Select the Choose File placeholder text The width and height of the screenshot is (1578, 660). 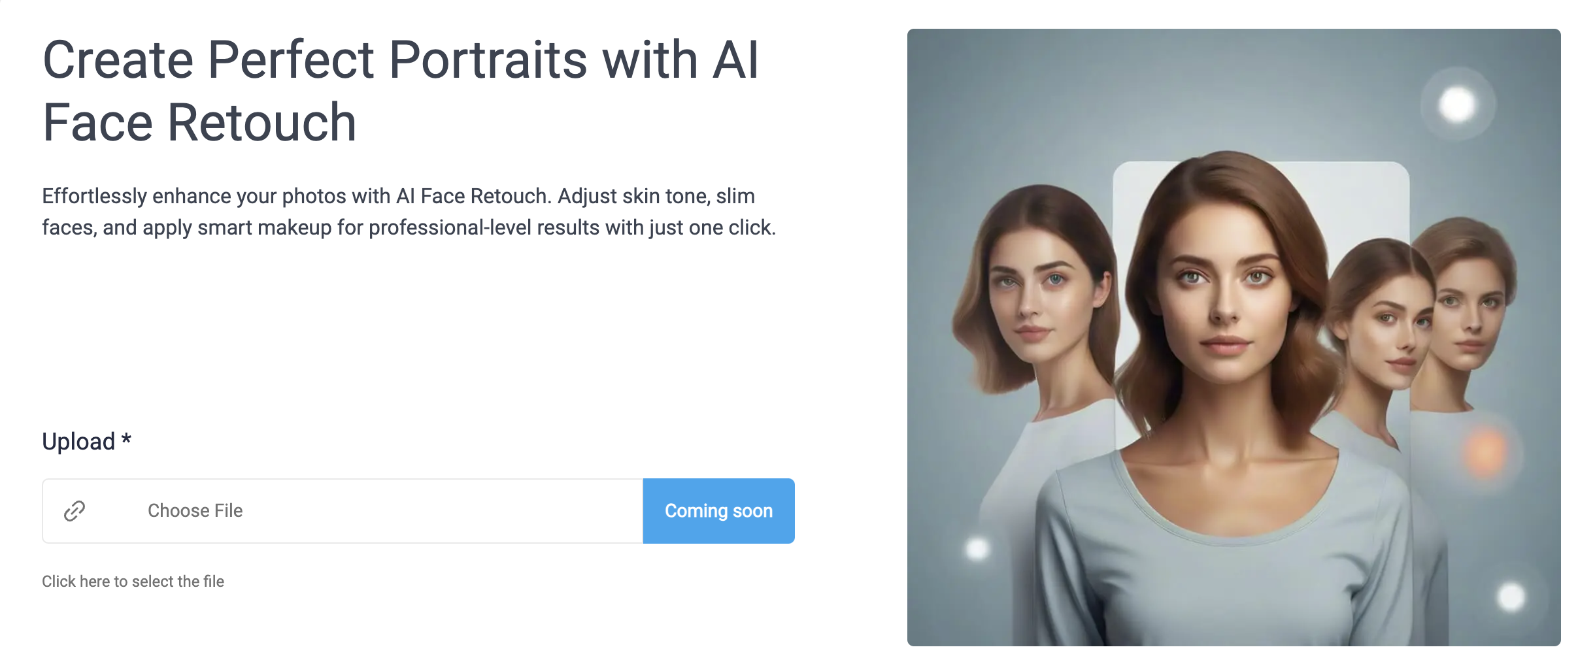[195, 511]
